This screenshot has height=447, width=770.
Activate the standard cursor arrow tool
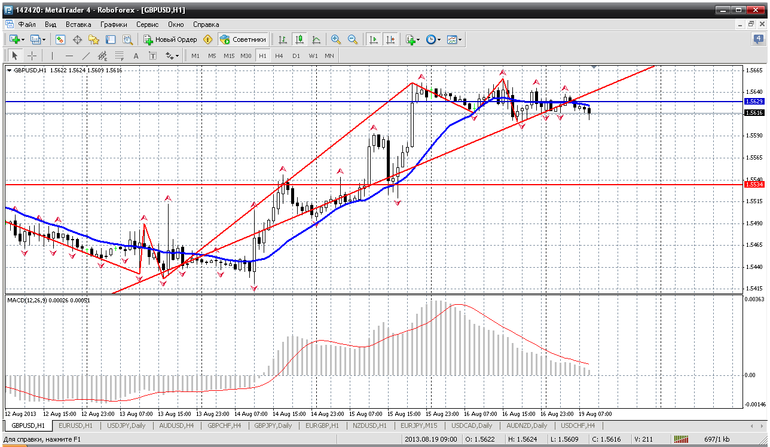click(15, 56)
